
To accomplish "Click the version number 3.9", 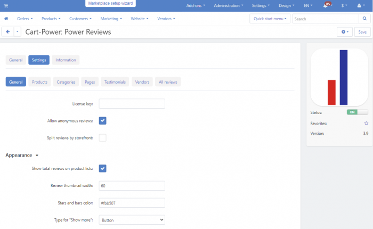I will tap(366, 133).
